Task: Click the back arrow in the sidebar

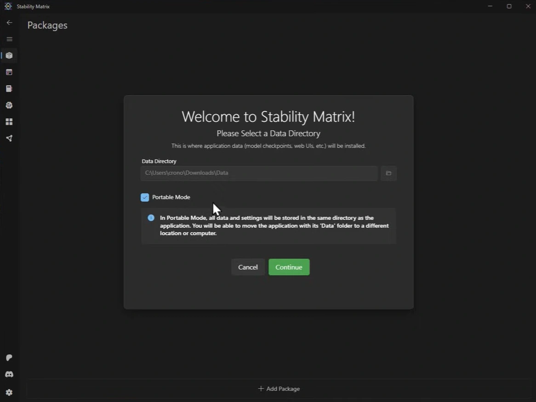Action: click(9, 22)
